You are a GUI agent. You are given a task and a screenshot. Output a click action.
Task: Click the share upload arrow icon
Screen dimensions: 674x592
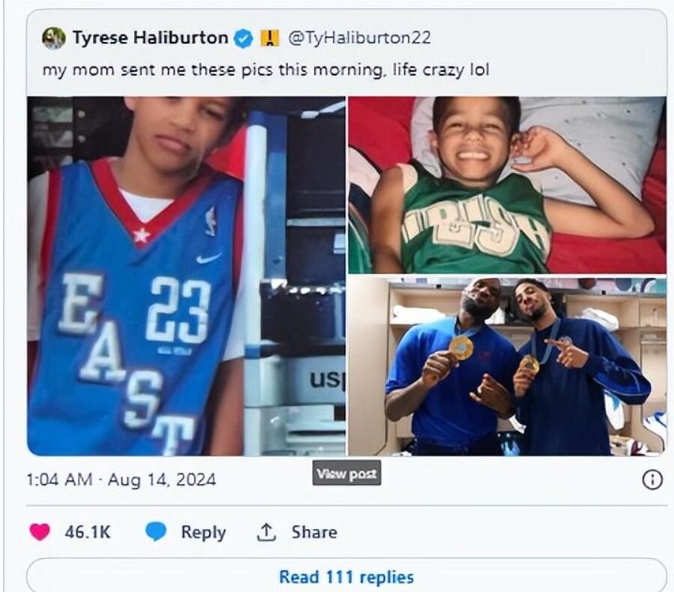coord(266,532)
